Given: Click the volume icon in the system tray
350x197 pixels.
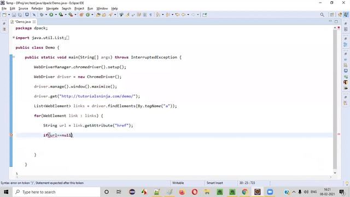Looking at the screenshot, I should pos(306,192).
